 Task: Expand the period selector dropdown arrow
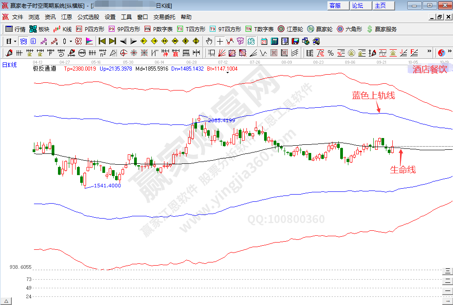15,41
